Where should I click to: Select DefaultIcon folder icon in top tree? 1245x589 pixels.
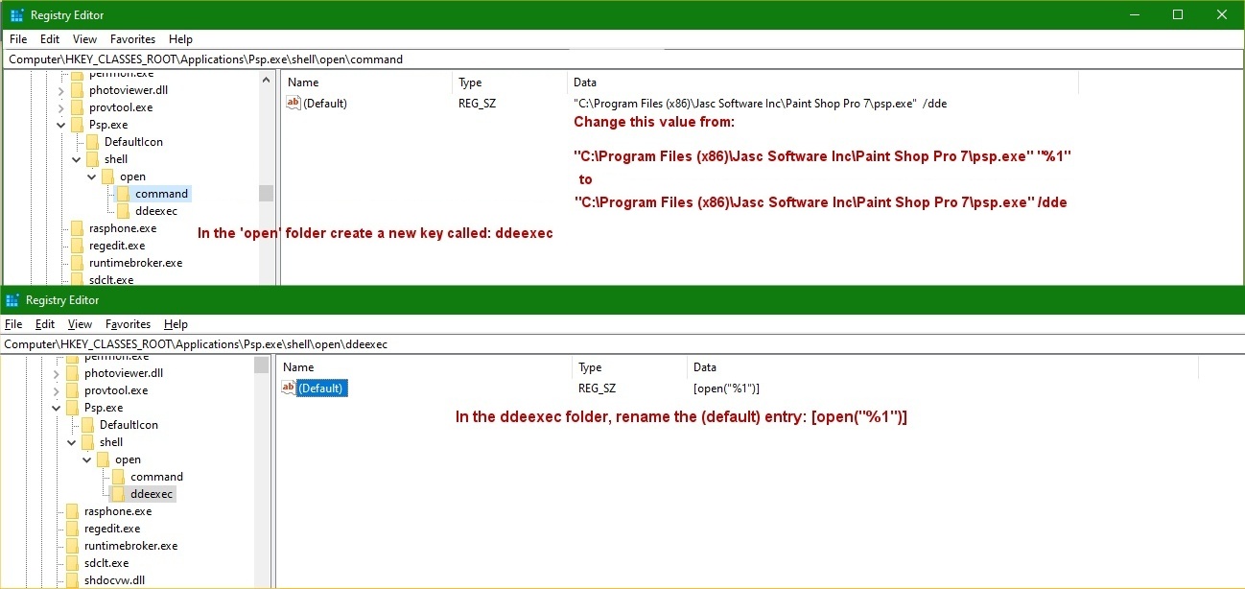92,142
